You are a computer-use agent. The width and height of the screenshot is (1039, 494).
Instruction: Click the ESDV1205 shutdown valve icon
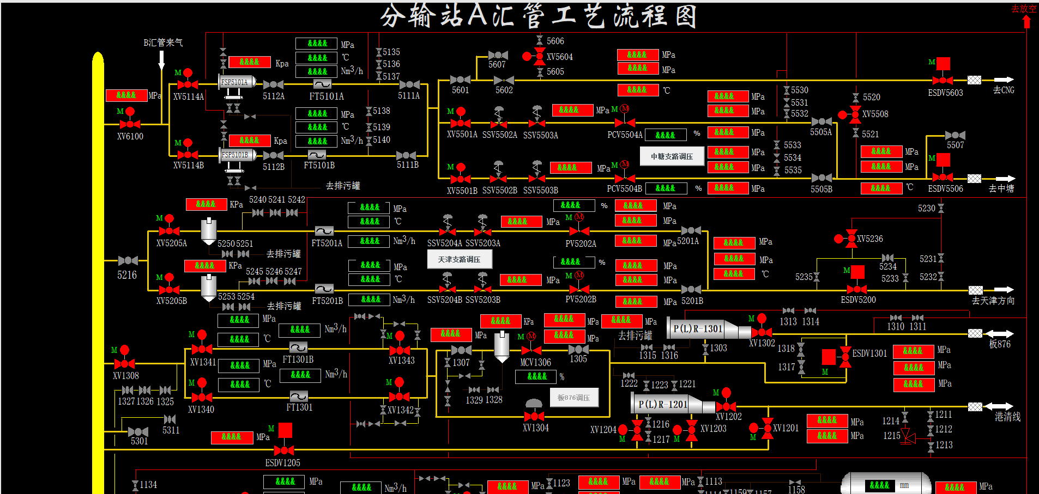coord(284,450)
